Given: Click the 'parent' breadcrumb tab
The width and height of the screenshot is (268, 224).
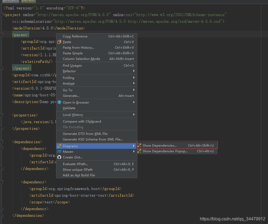Looking at the screenshot, I should coord(28,1).
